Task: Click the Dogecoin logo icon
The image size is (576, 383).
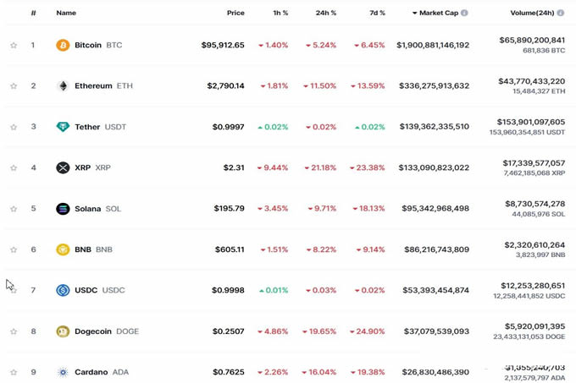Action: point(63,331)
